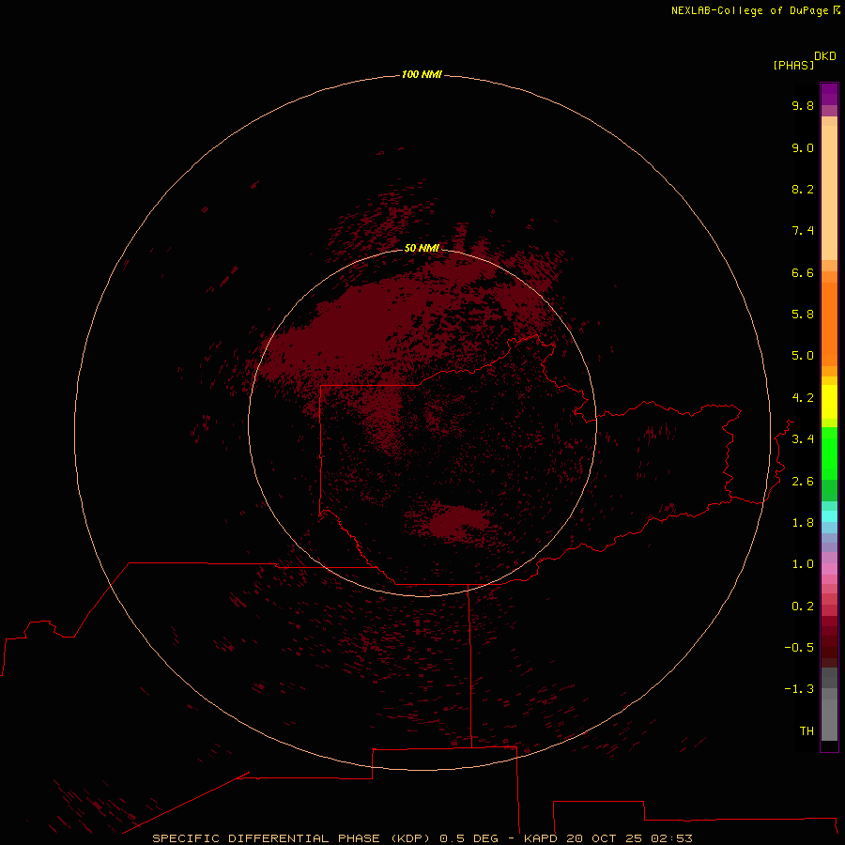Image resolution: width=845 pixels, height=845 pixels.
Task: Click the 7.4 value on the color scale
Action: pyautogui.click(x=803, y=231)
